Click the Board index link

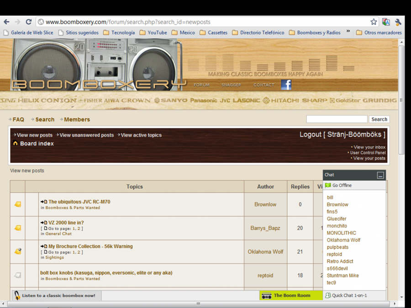[x=37, y=144]
